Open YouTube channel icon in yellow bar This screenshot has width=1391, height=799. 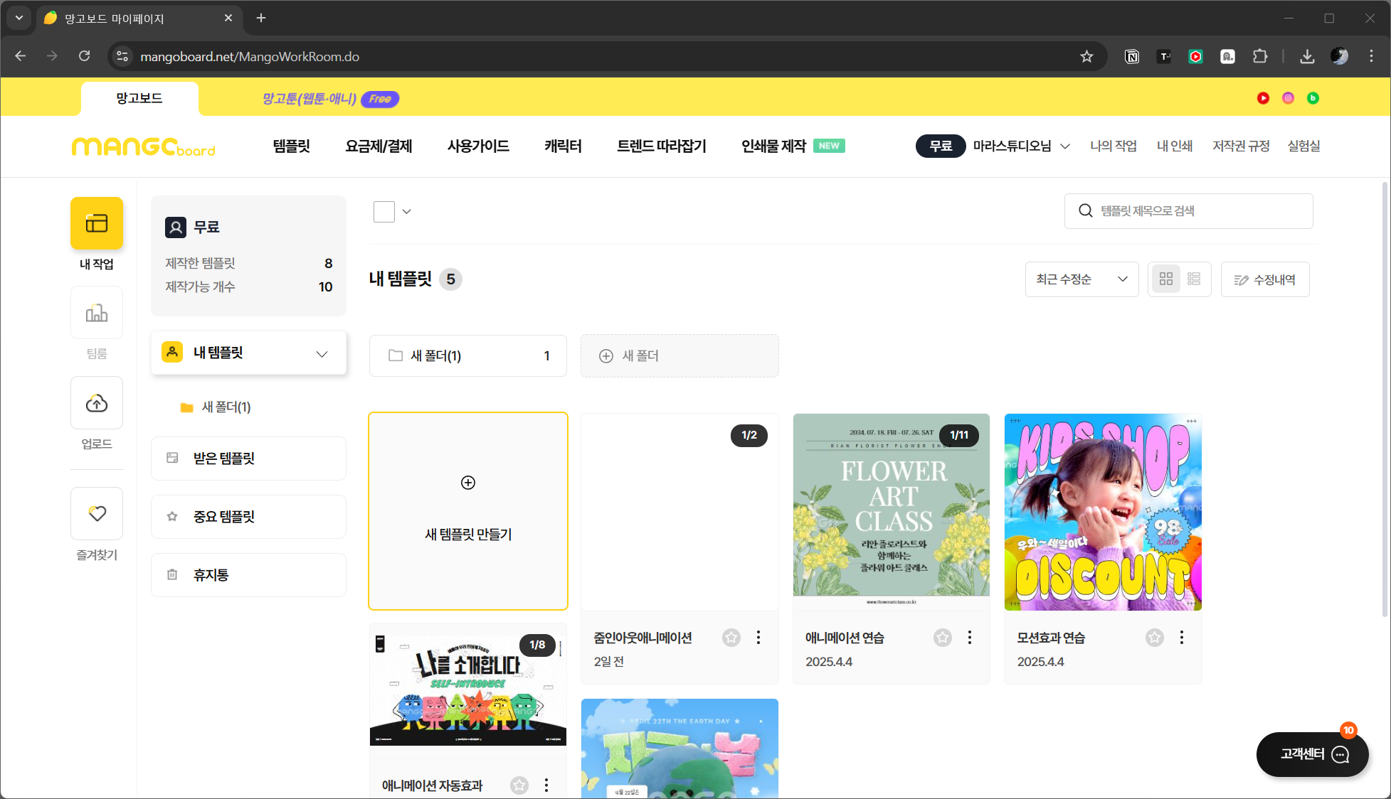click(1263, 98)
